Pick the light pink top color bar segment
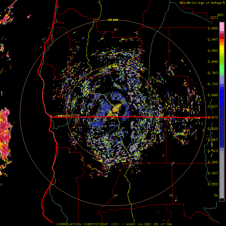Viewport: 226px width, 226px height. (x=222, y=27)
